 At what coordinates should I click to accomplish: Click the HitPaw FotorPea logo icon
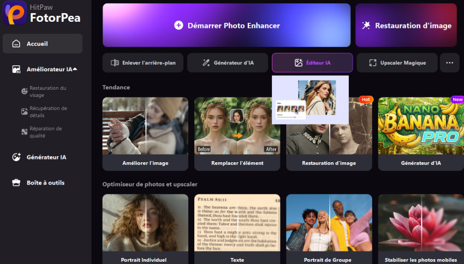click(15, 13)
